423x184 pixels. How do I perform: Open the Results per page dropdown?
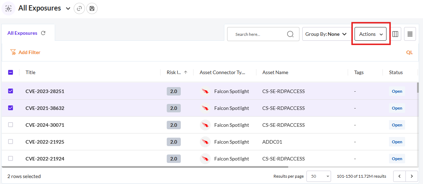[x=319, y=176]
